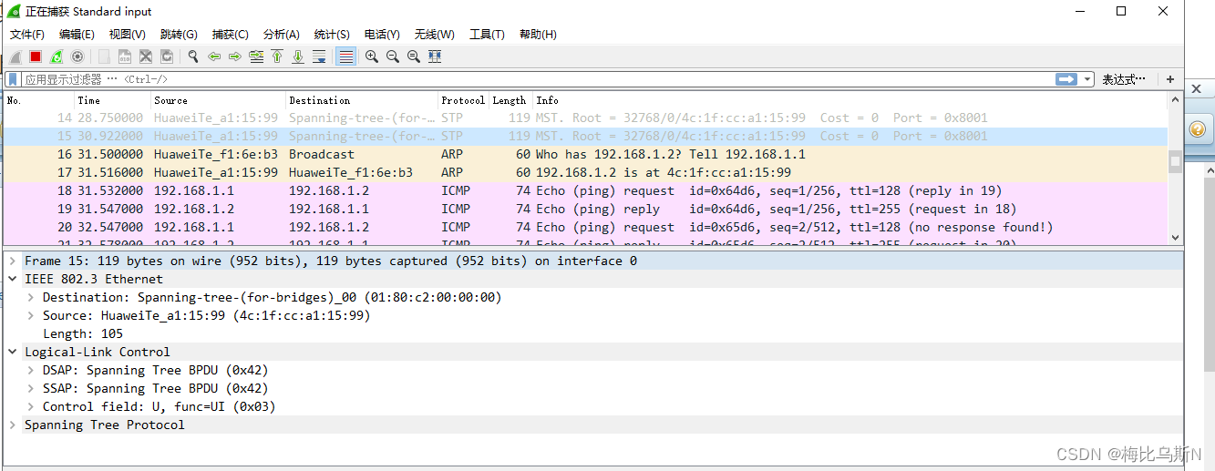The height and width of the screenshot is (471, 1215).
Task: Click the save capture file icon
Action: pos(125,56)
